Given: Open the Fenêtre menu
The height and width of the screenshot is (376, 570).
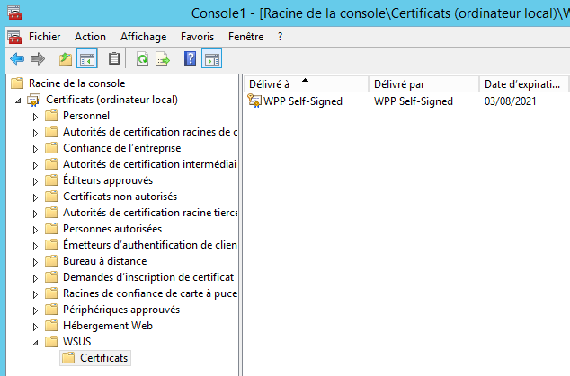Looking at the screenshot, I should [x=245, y=37].
